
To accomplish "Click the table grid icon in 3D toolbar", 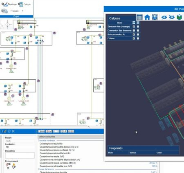I will click(139, 17).
